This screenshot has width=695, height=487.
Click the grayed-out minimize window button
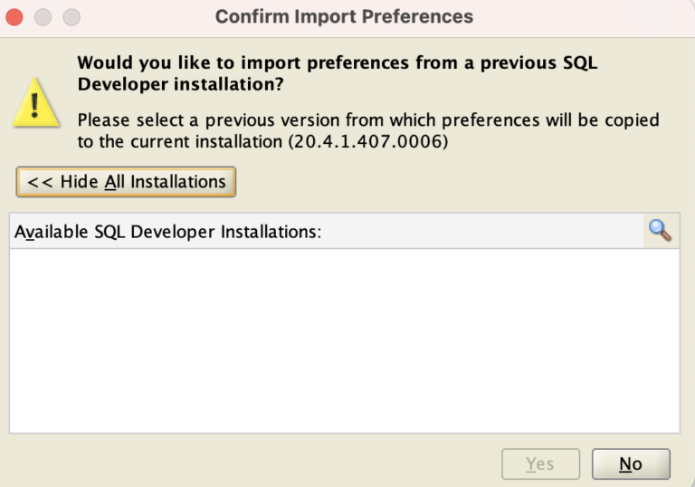tap(43, 17)
